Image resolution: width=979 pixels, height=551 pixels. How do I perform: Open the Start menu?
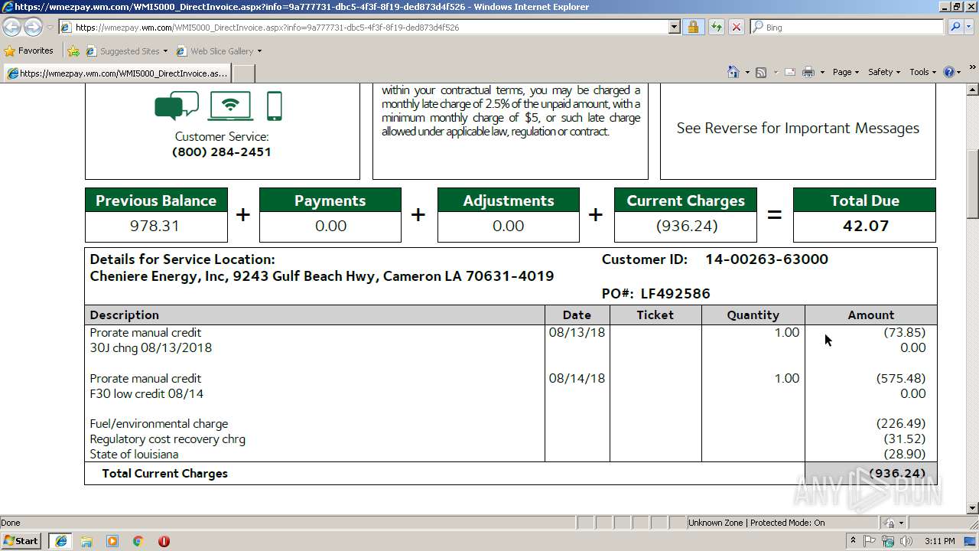coord(22,541)
